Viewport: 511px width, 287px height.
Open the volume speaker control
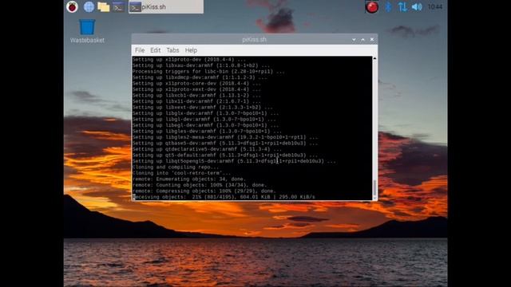(x=417, y=7)
